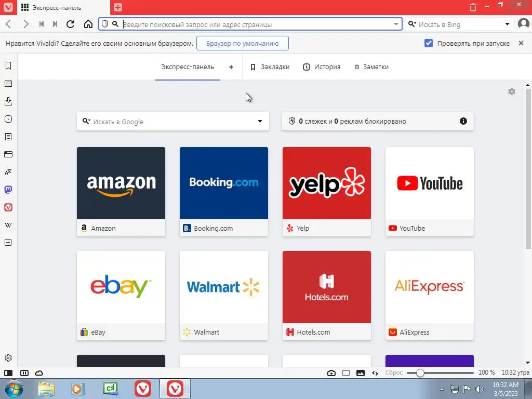Open sync status cloud icon

(x=39, y=373)
